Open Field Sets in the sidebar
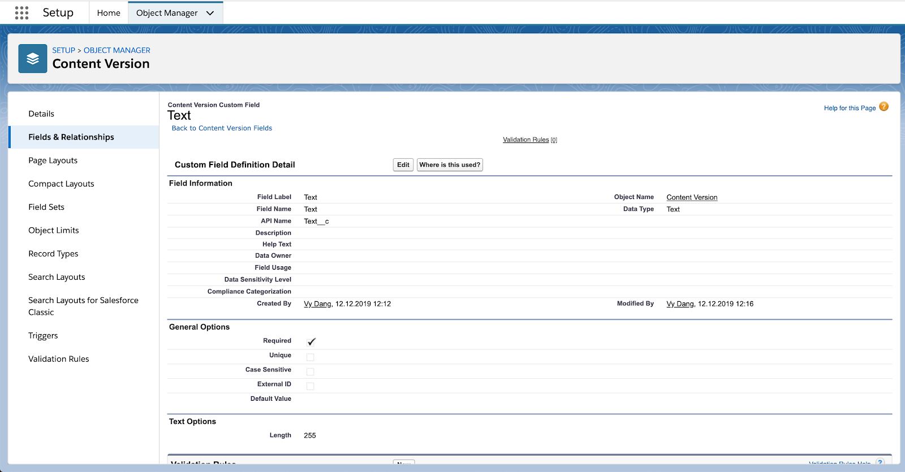This screenshot has width=905, height=472. pyautogui.click(x=46, y=207)
